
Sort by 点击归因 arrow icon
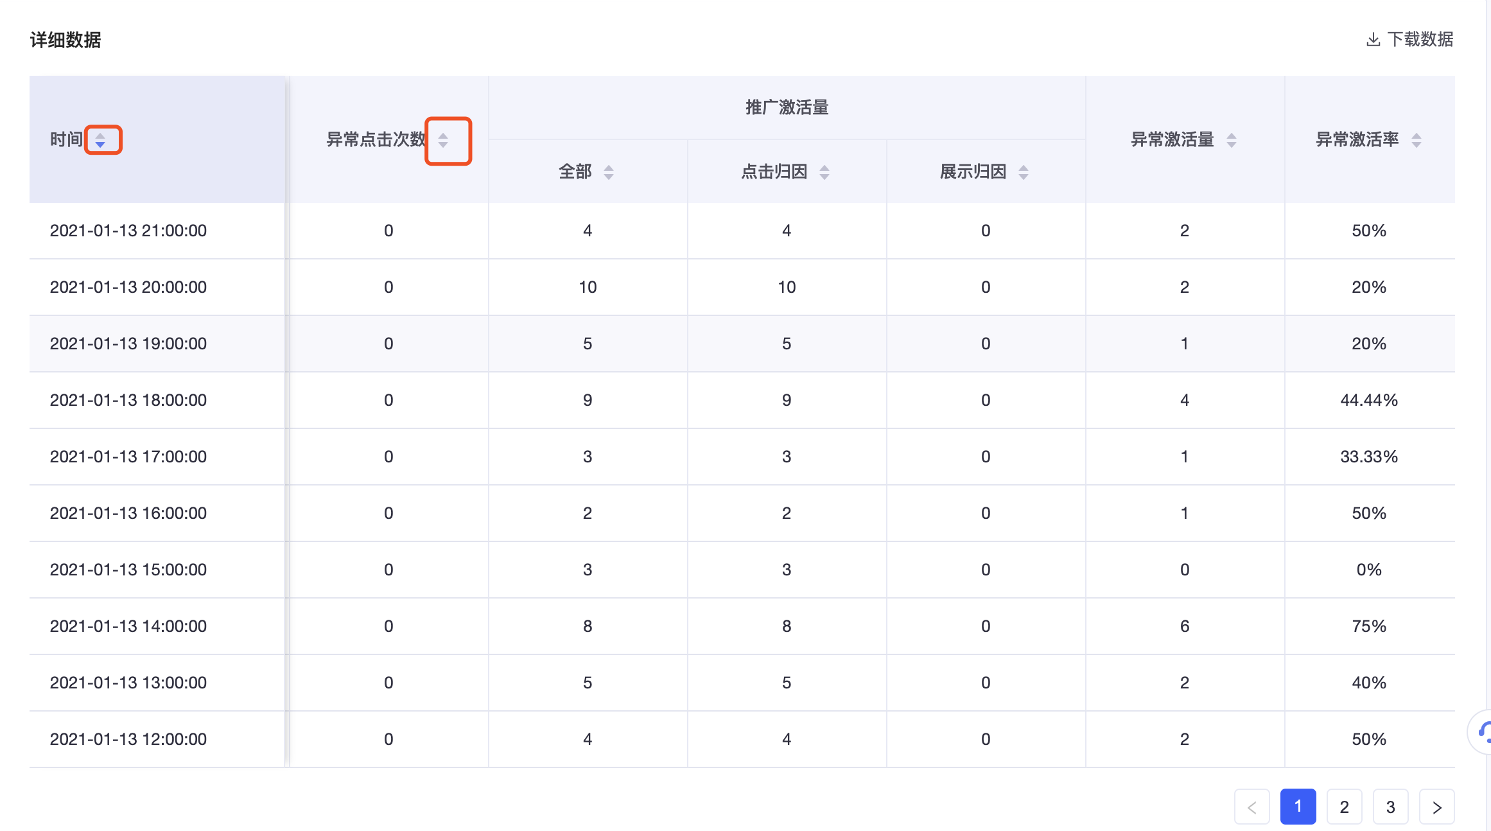[x=824, y=172]
